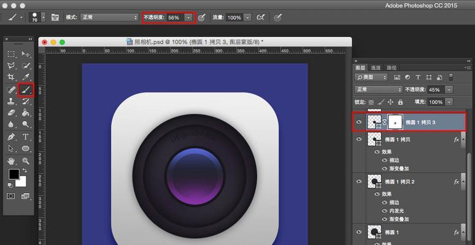The height and width of the screenshot is (245, 475).
Task: Change screen mode in toolbox
Action: (x=25, y=196)
